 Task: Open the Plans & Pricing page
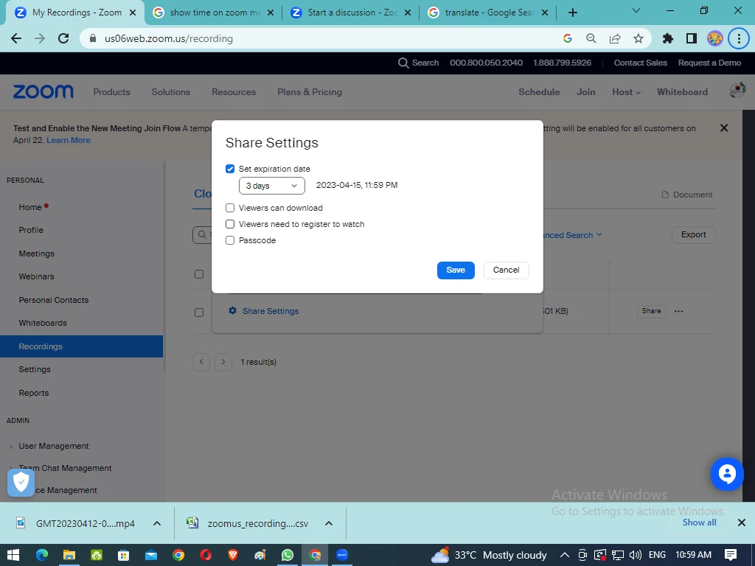point(310,92)
